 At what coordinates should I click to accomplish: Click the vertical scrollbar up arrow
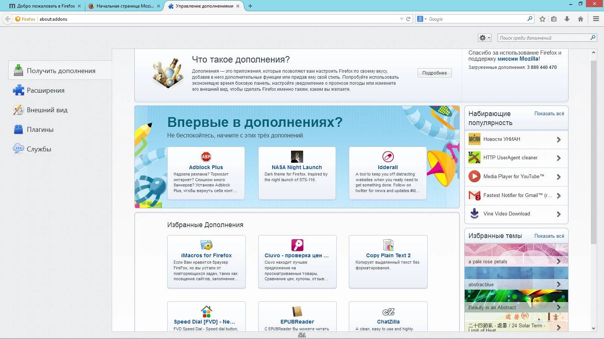[593, 53]
